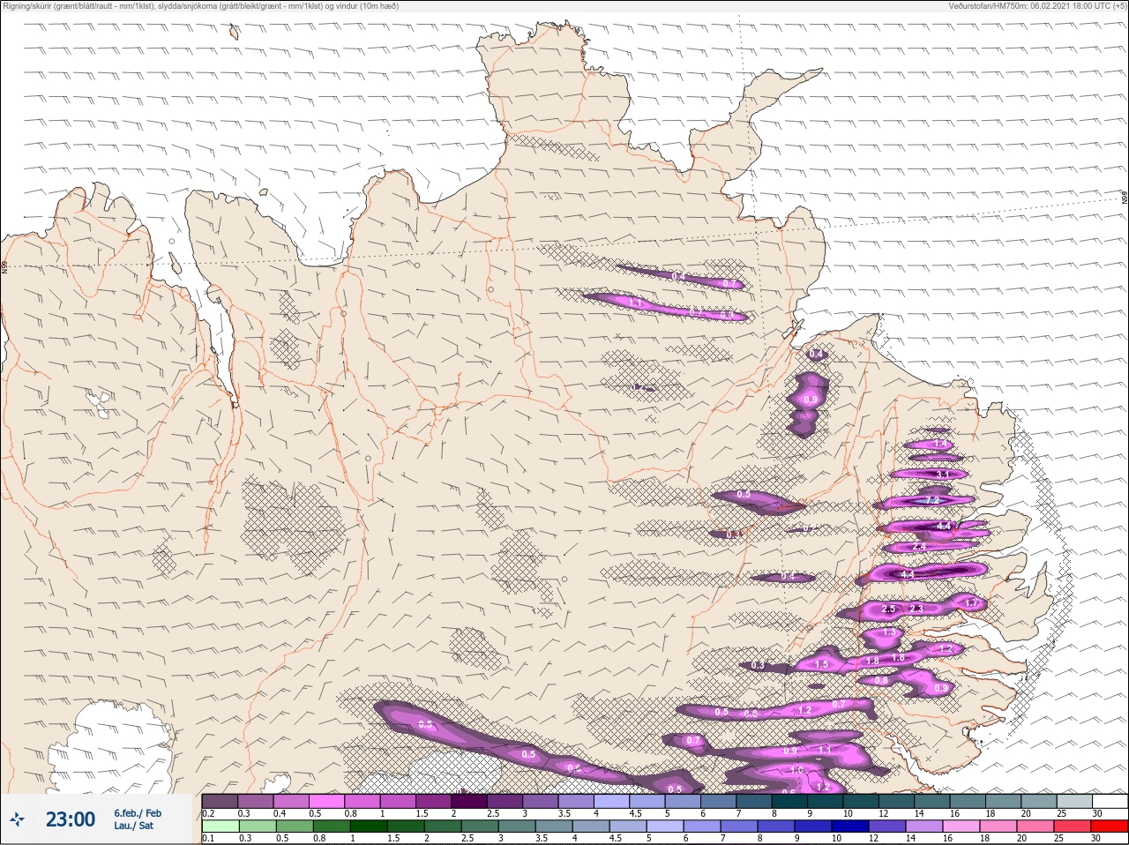Viewport: 1129px width, 845px height.
Task: Click the 1.6 snowfall value on the map
Action: pos(797,770)
